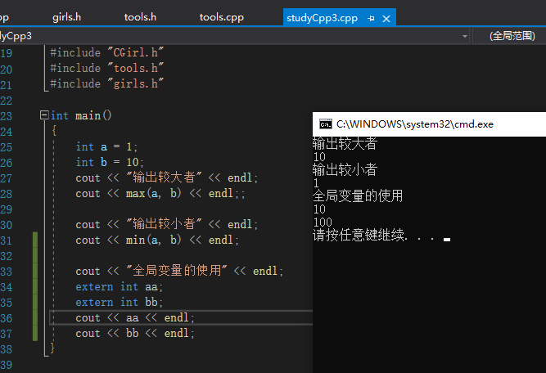Click line number 25 in gutter

pyautogui.click(x=7, y=147)
